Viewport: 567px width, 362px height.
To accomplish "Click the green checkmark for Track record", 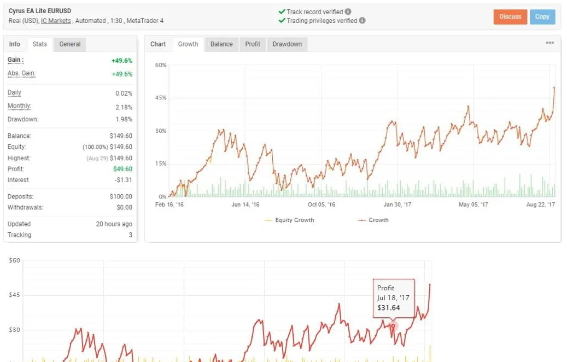I will pos(282,11).
